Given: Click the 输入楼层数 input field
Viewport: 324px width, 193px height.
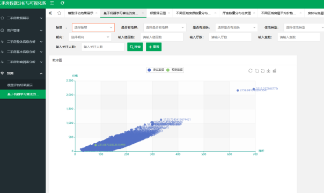Looking at the screenshot, I should 161,37.
